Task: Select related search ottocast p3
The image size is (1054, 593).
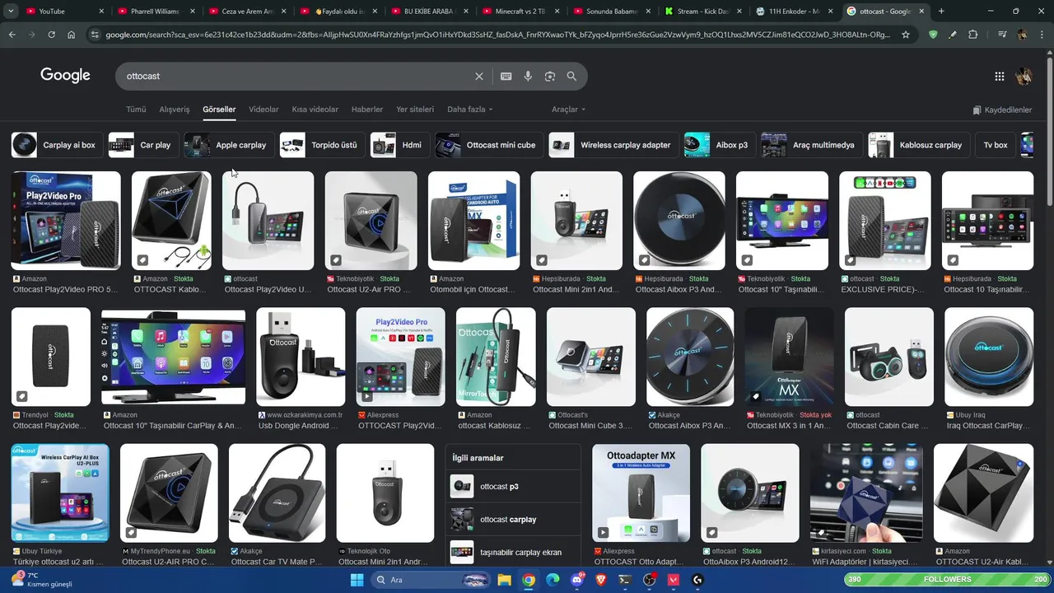Action: (x=513, y=487)
